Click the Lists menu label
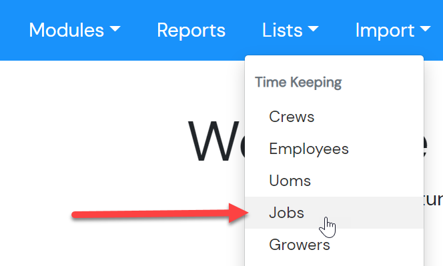The image size is (443, 266). tap(282, 30)
